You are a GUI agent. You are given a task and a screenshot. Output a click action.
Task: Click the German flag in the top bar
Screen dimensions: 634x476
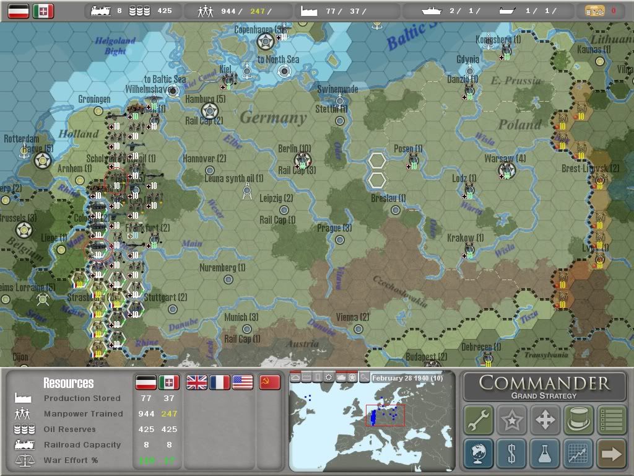click(19, 11)
